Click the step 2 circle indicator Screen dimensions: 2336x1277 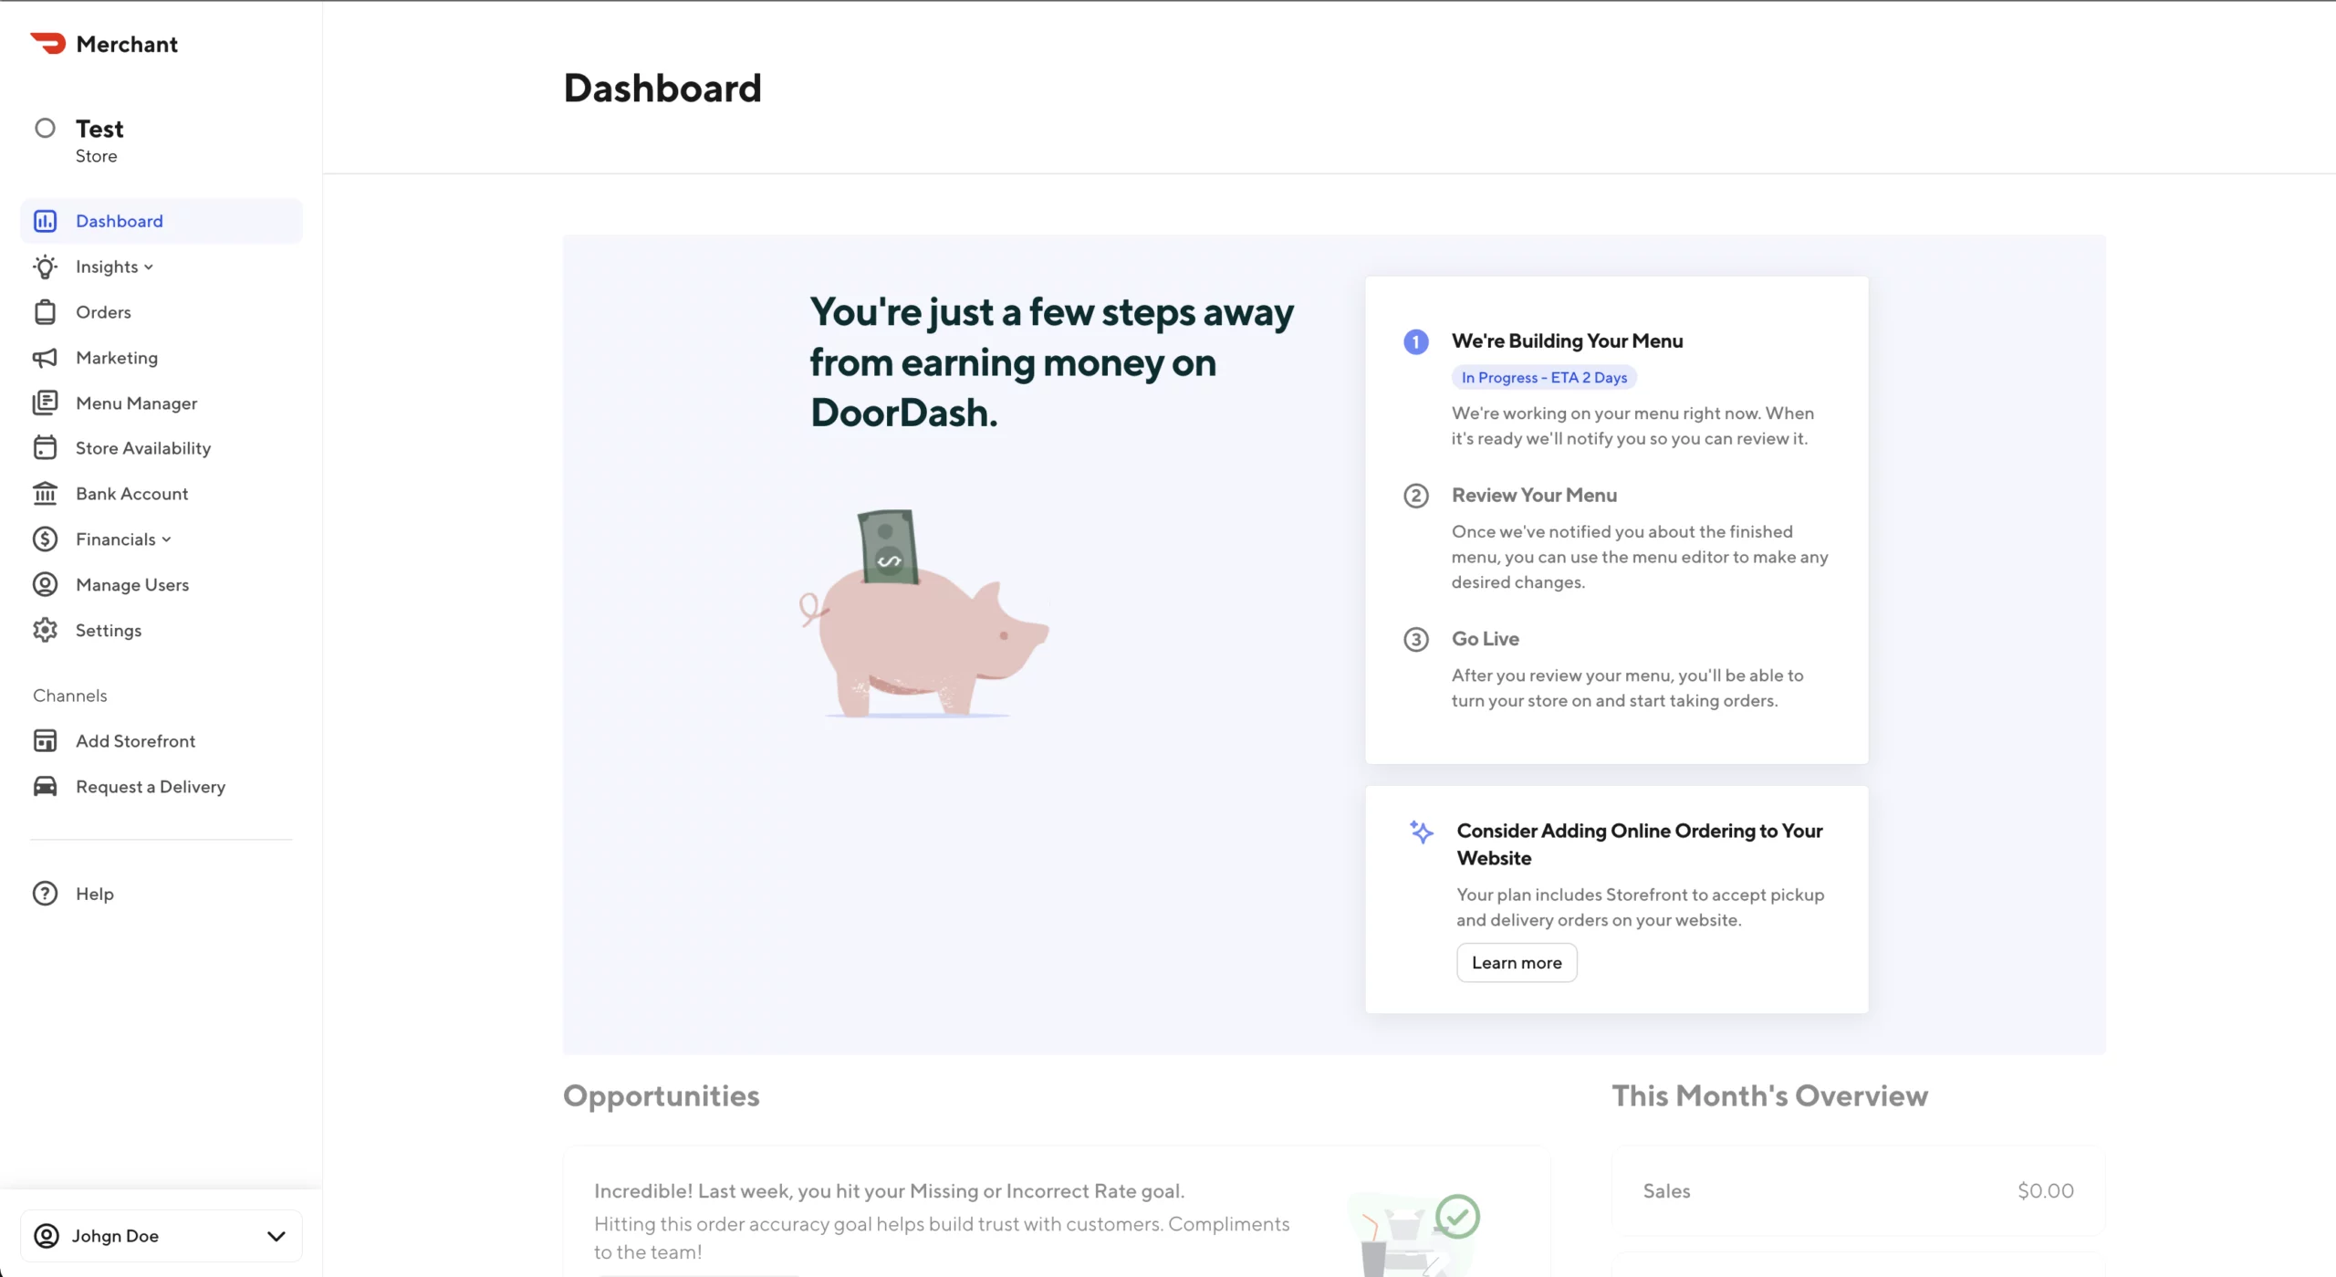pos(1415,496)
